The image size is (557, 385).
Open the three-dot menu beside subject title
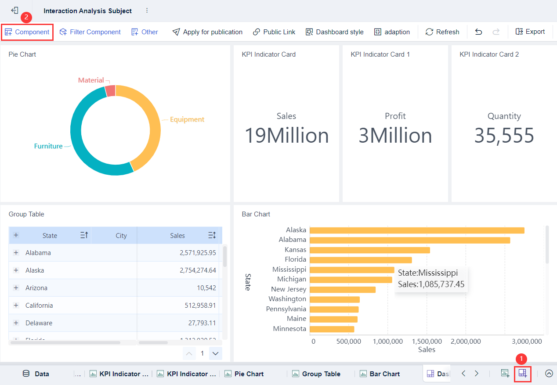pyautogui.click(x=147, y=11)
